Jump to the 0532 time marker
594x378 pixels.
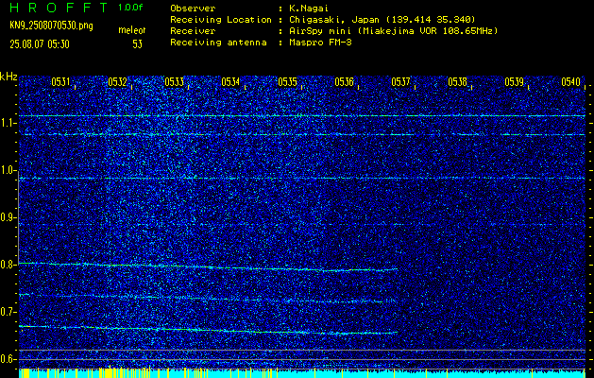tap(117, 82)
